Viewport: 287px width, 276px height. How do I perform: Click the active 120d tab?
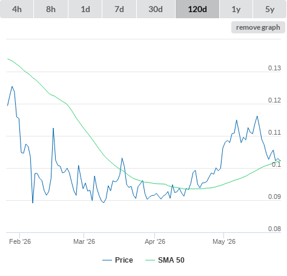(x=197, y=9)
